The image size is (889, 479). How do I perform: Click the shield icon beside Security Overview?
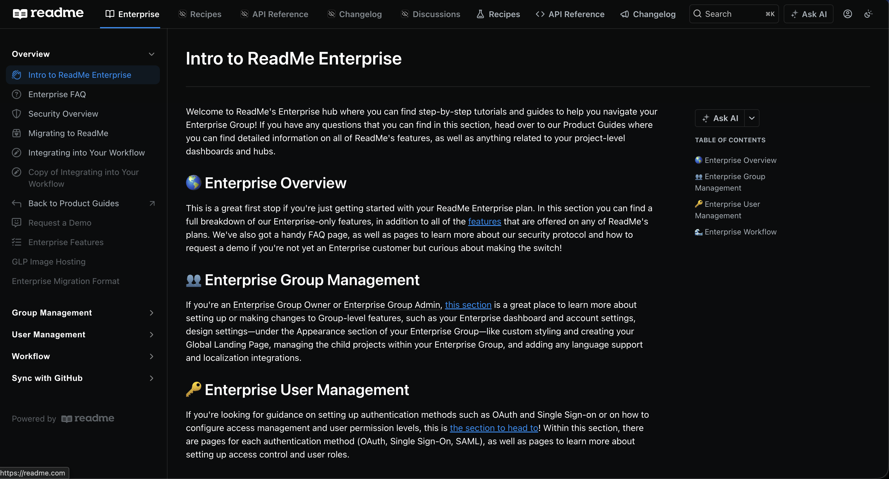(x=17, y=114)
